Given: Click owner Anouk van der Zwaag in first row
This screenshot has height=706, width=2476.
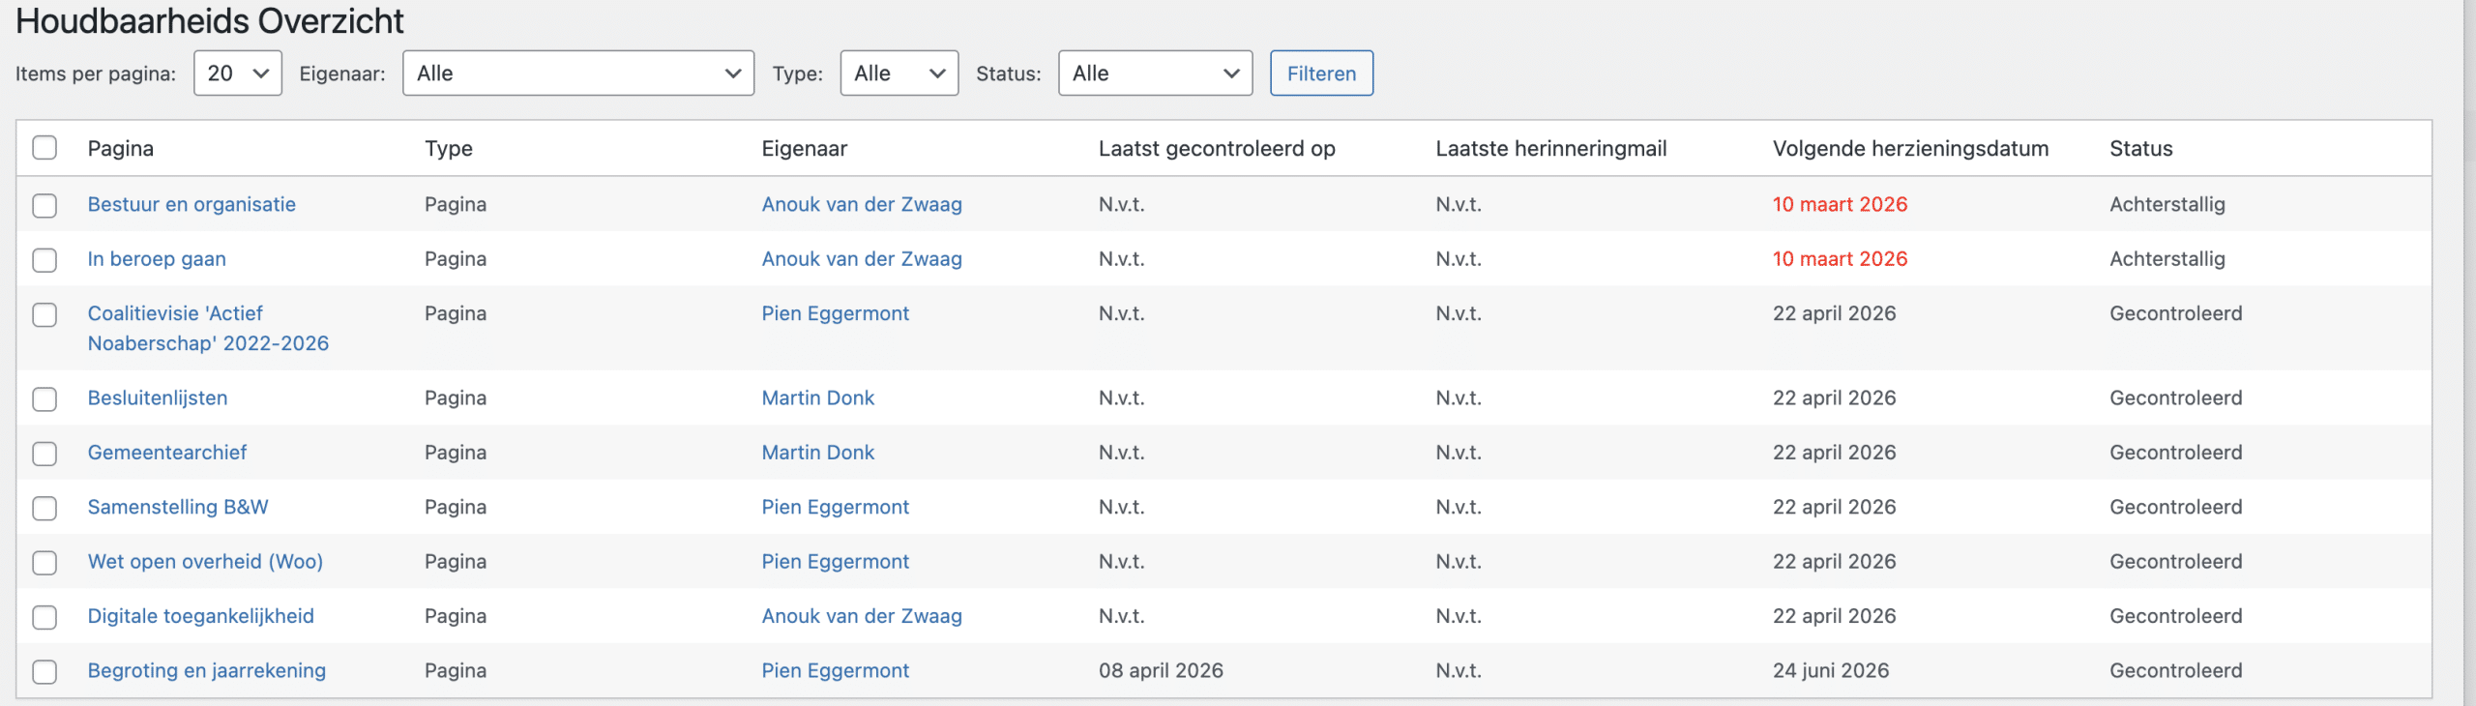Looking at the screenshot, I should (x=861, y=204).
